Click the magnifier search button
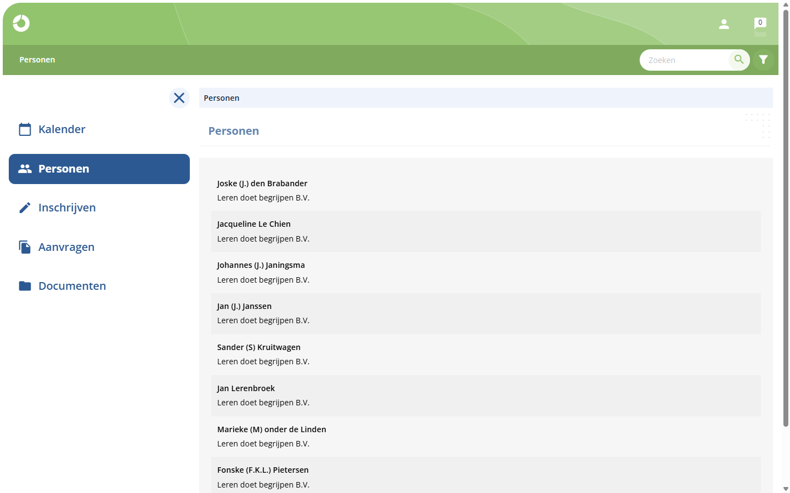Image resolution: width=790 pixels, height=493 pixels. click(739, 60)
